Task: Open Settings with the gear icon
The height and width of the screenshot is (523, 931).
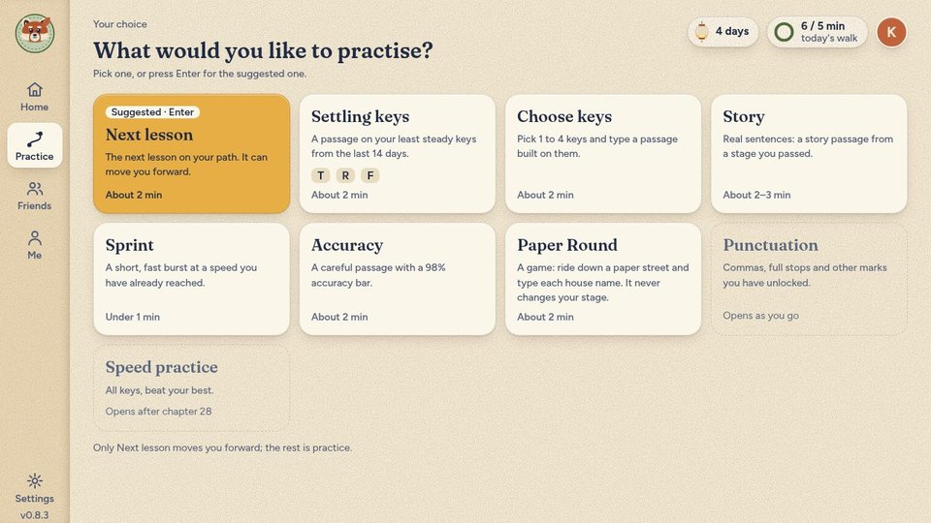Action: tap(35, 488)
